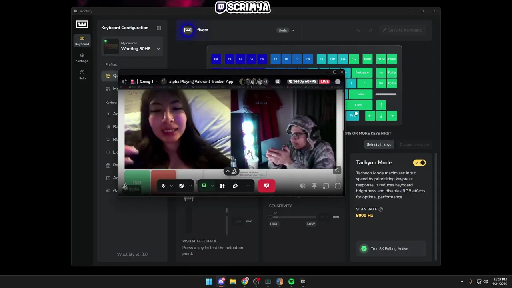The image size is (512, 288).
Task: Pop out the Discord stream window
Action: (326, 186)
